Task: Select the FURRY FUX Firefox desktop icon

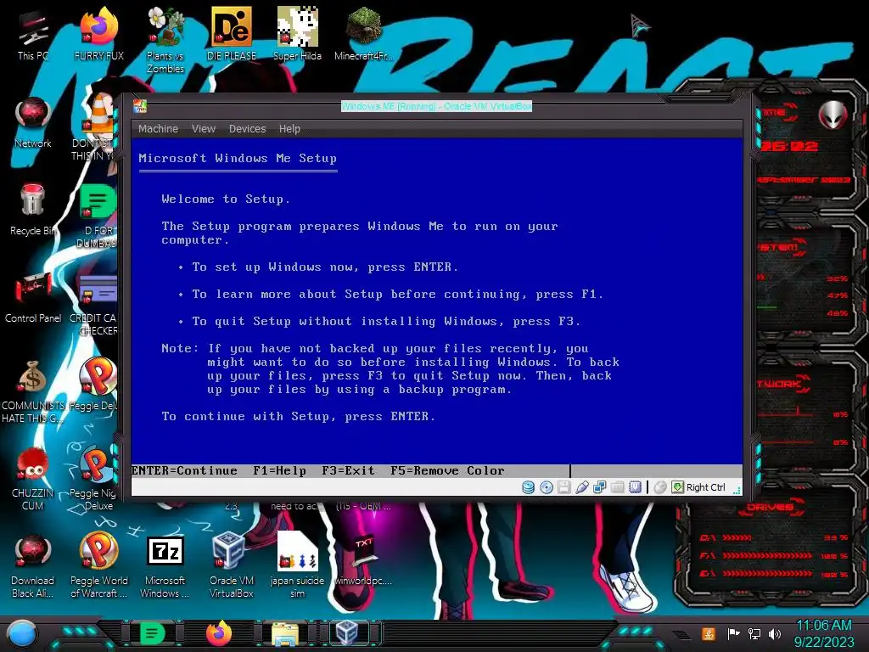Action: click(98, 34)
